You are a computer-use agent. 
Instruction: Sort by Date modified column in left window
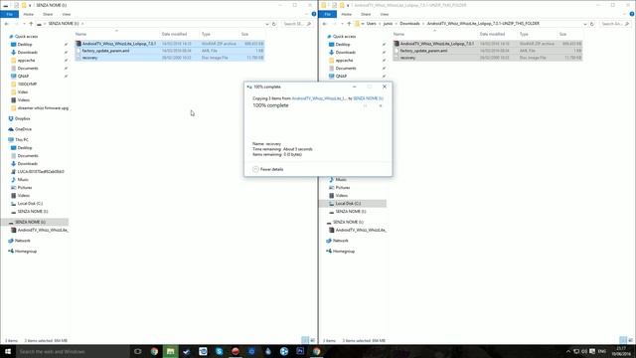pos(174,34)
